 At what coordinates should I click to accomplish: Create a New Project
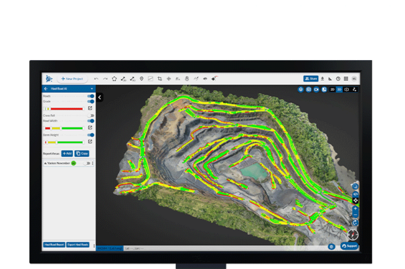(x=72, y=79)
